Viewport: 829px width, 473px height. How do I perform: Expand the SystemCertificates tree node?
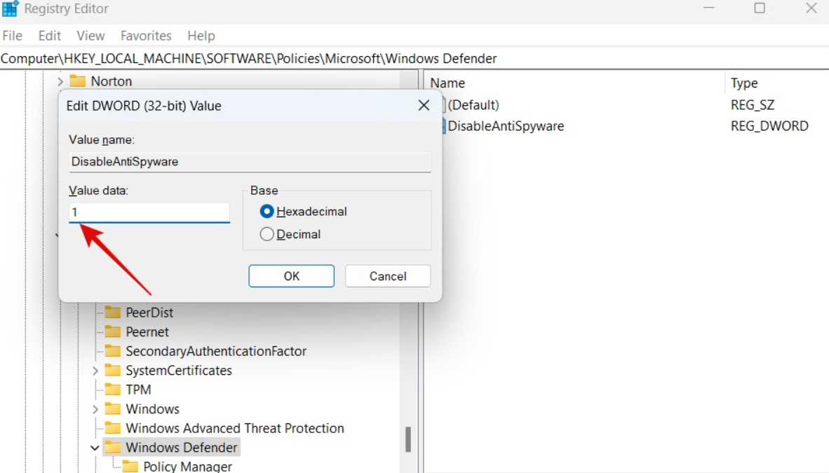coord(96,370)
